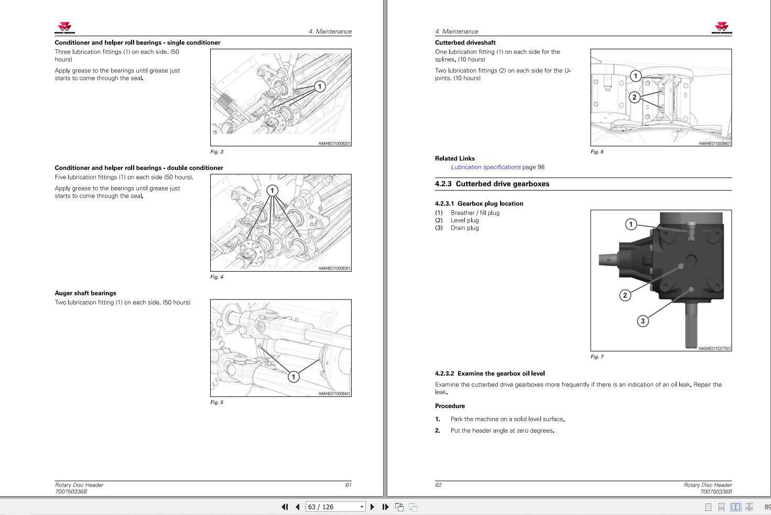Toggle the two-page facing layout

(x=735, y=507)
